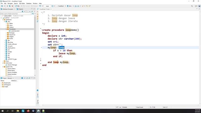Open the Navigate menu
The width and height of the screenshot is (201, 113).
coord(10,3)
